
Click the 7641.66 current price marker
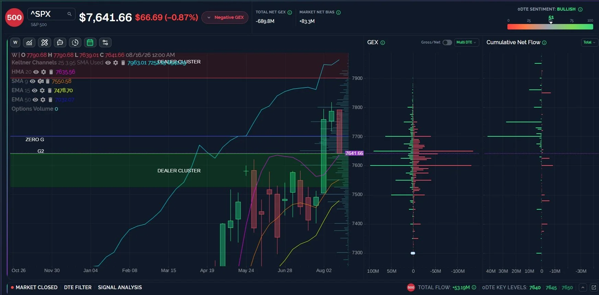click(x=354, y=153)
